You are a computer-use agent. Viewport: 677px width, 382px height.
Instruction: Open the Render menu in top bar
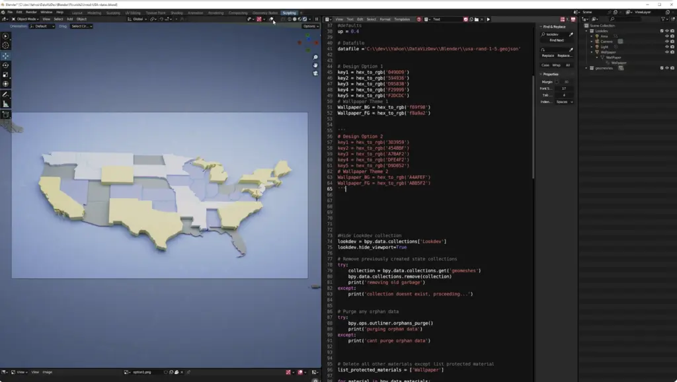[x=31, y=12]
